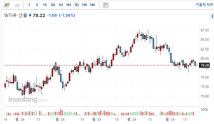Click the WTI유 선물 title text
This screenshot has height=124, width=214.
coord(15,15)
